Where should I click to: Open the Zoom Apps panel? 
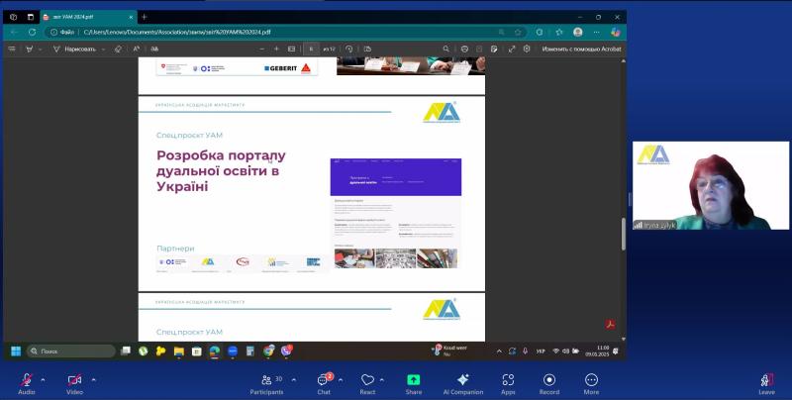point(508,381)
